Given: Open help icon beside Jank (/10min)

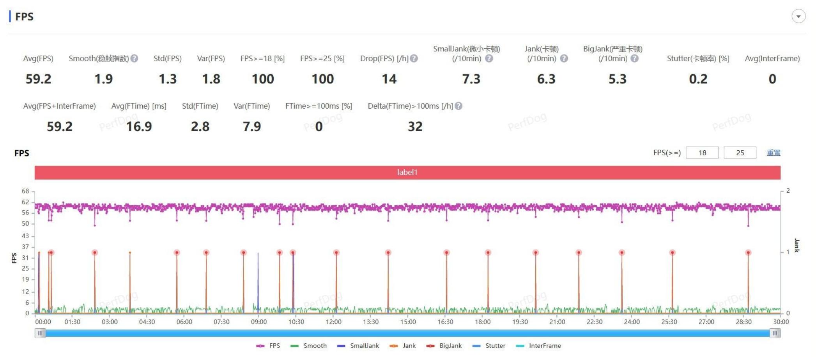Looking at the screenshot, I should click(x=564, y=58).
